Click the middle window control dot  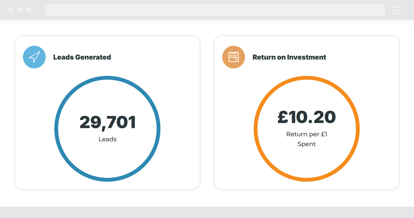pyautogui.click(x=20, y=10)
